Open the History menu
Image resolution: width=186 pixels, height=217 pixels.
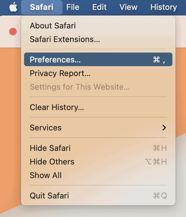pos(163,7)
